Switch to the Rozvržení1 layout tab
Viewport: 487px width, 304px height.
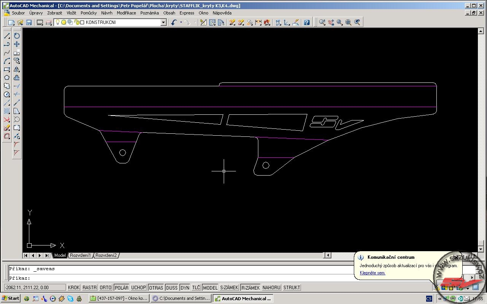pyautogui.click(x=80, y=255)
